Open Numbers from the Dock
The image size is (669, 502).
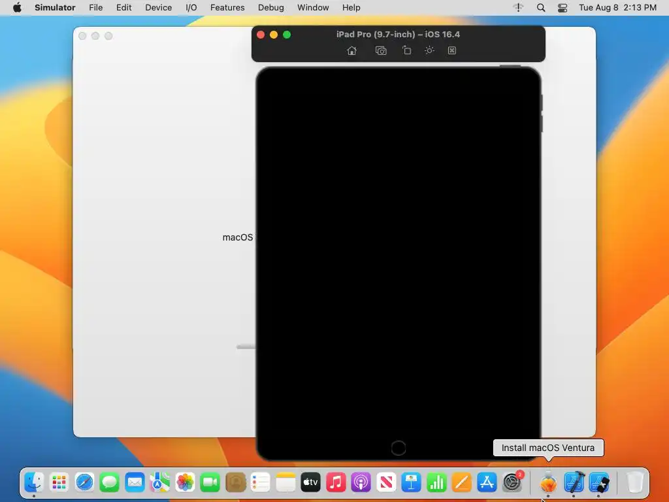(436, 482)
